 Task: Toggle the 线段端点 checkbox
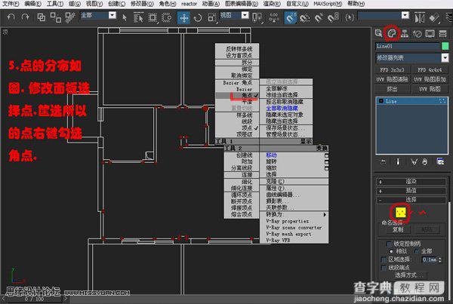pos(384,268)
